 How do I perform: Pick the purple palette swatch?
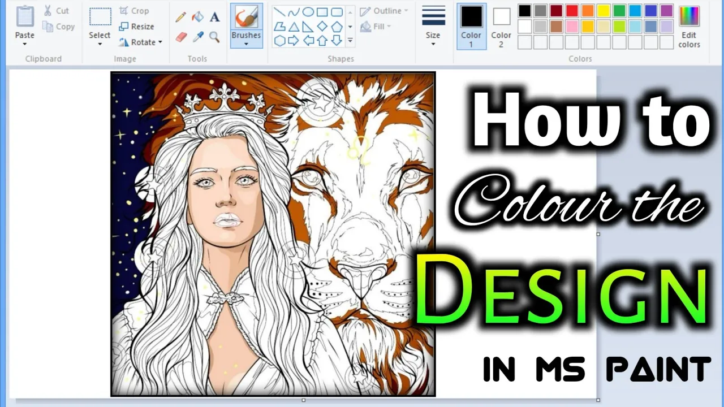tap(667, 11)
